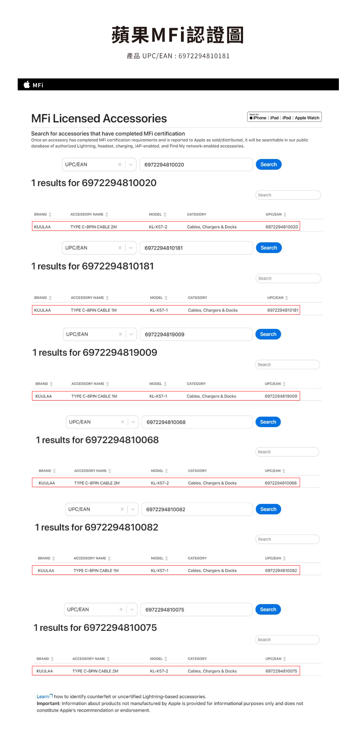Open the UPC/EAN selector beside 6972294810181

[x=131, y=248]
